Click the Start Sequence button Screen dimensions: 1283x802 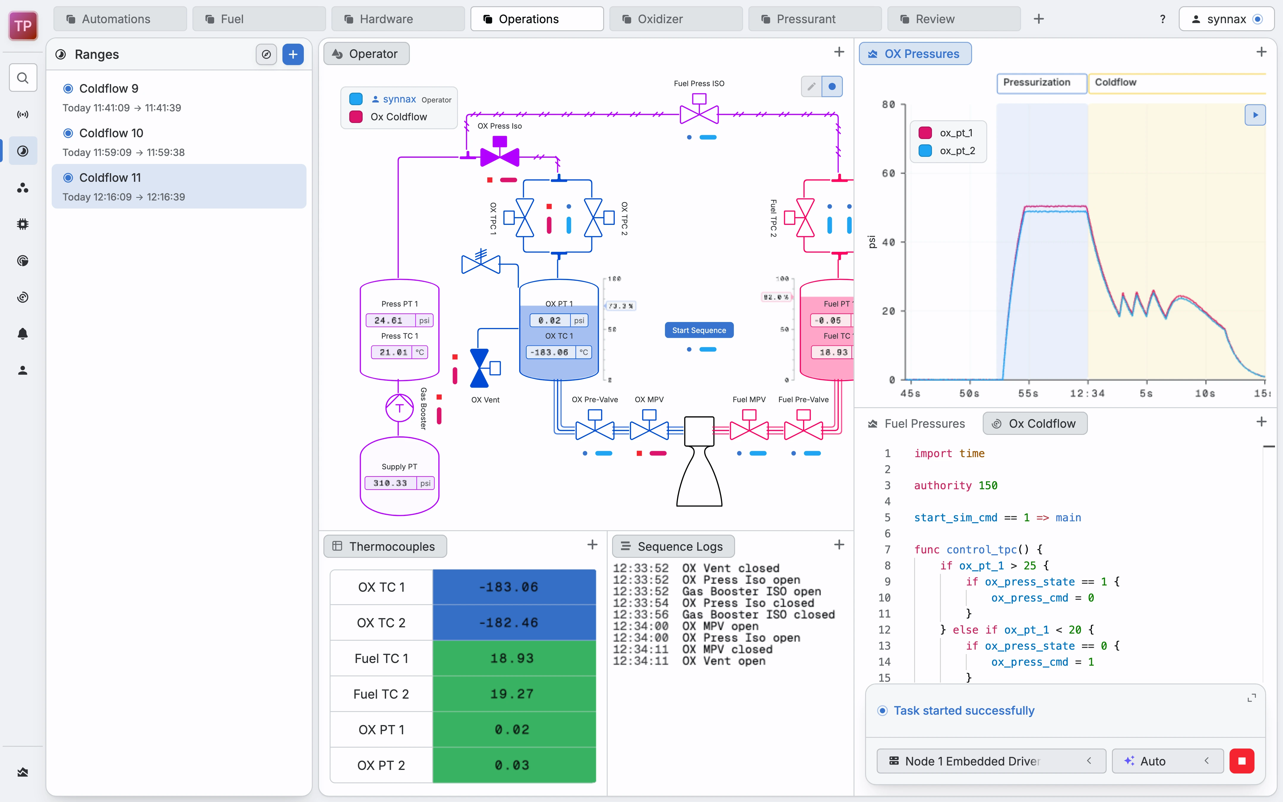tap(699, 330)
